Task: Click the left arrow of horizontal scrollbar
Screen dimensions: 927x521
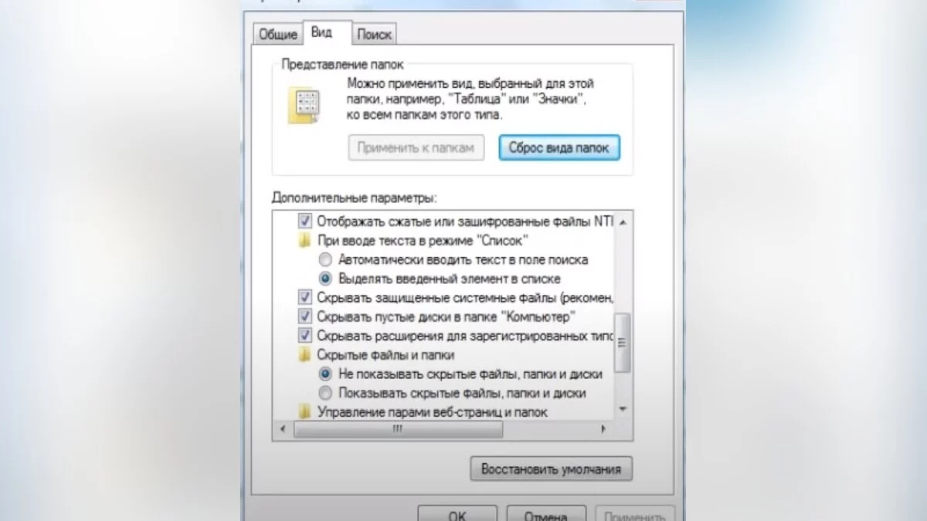Action: pyautogui.click(x=284, y=429)
